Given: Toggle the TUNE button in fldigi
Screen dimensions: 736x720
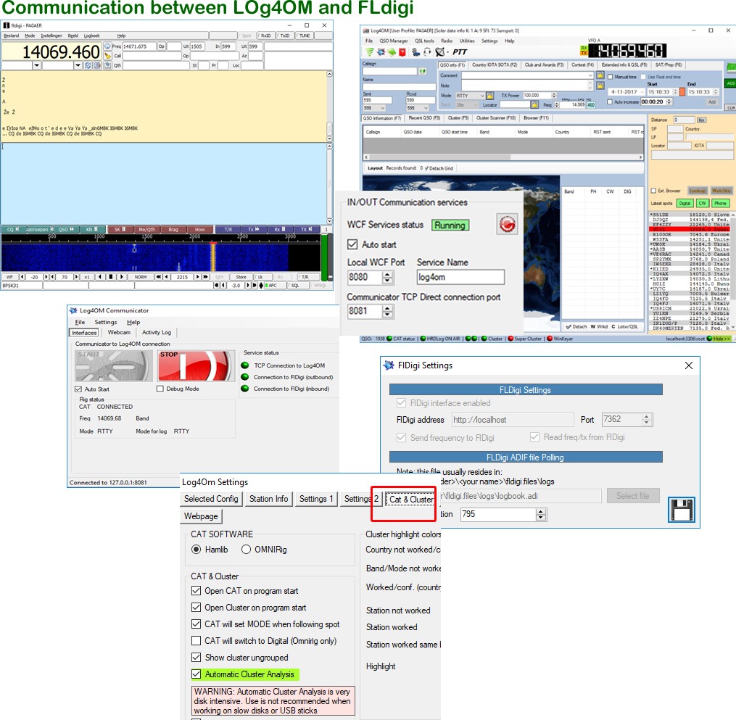Looking at the screenshot, I should click(x=305, y=36).
